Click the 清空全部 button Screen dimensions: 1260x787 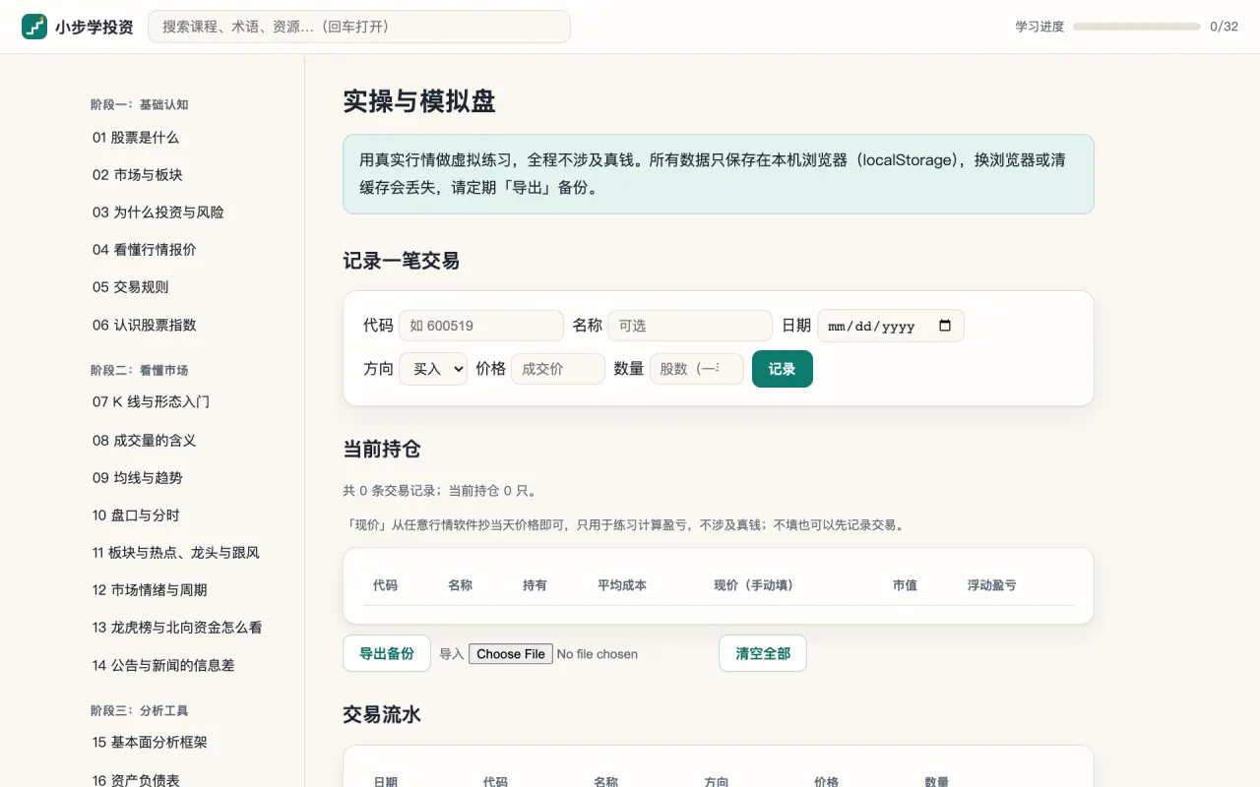[x=763, y=653]
